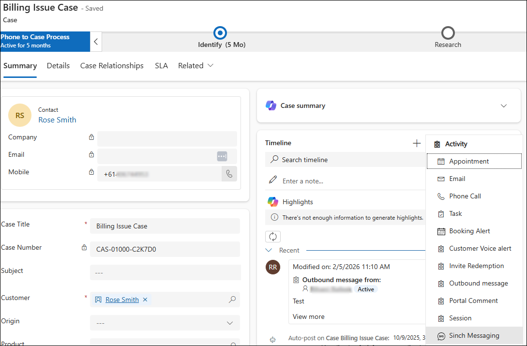The image size is (527, 346).
Task: Click the refresh icon under Highlights
Action: coord(273,237)
